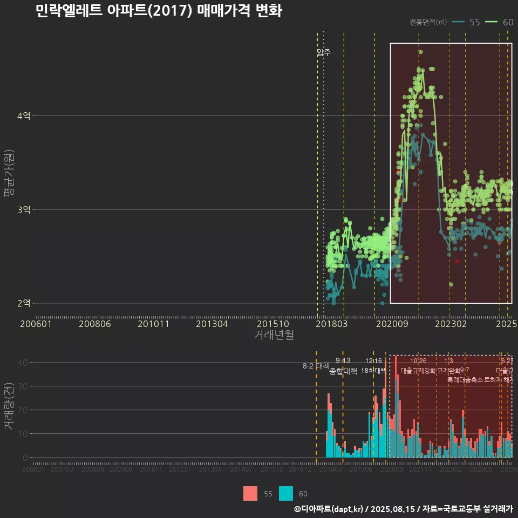Viewport: 518px width, 518px height.
Task: Click the 201612 volume chart x-axis label
Action: (300, 469)
